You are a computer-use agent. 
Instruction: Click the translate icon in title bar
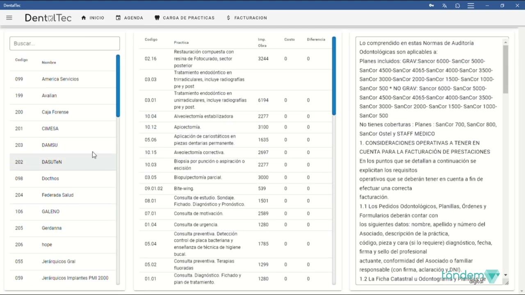click(x=445, y=6)
